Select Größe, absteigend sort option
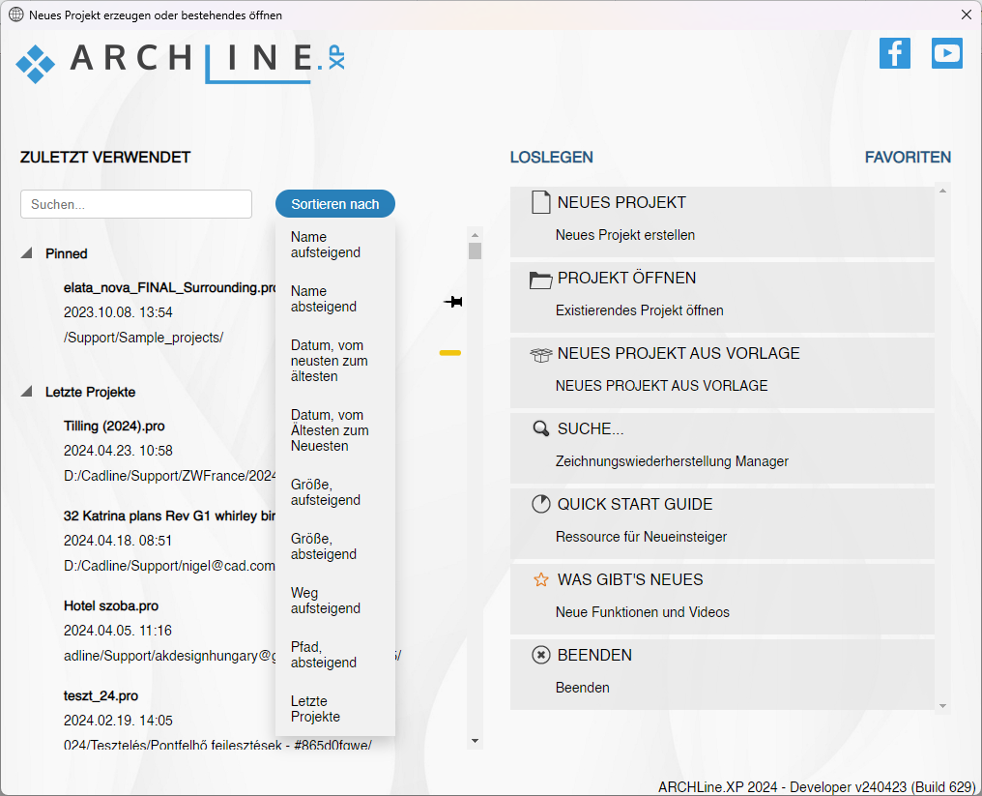 pos(324,546)
